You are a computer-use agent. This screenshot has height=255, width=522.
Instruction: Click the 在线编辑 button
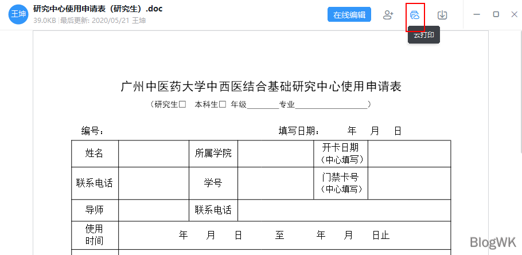[349, 15]
